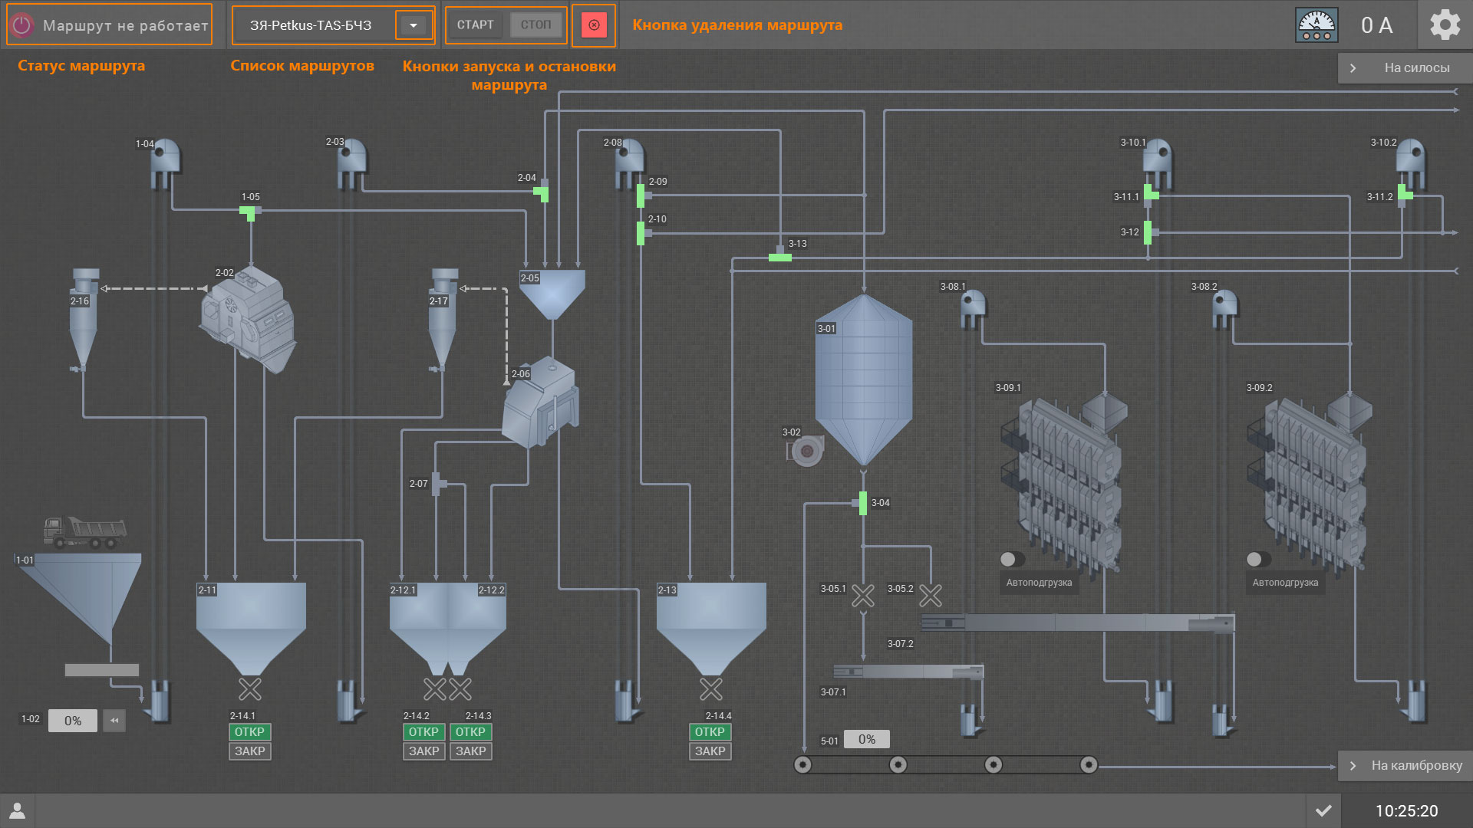Open settings via gear icon
This screenshot has height=828, width=1473.
tap(1445, 25)
